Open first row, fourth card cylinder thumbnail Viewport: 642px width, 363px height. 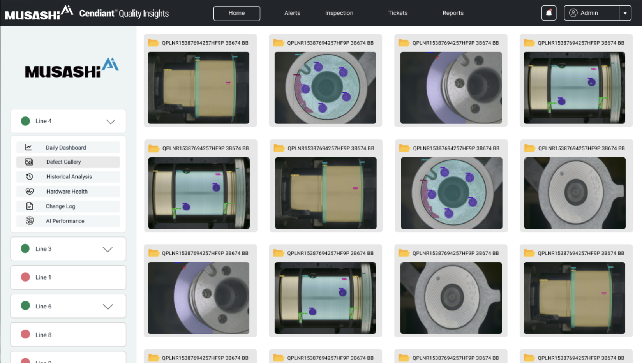574,88
